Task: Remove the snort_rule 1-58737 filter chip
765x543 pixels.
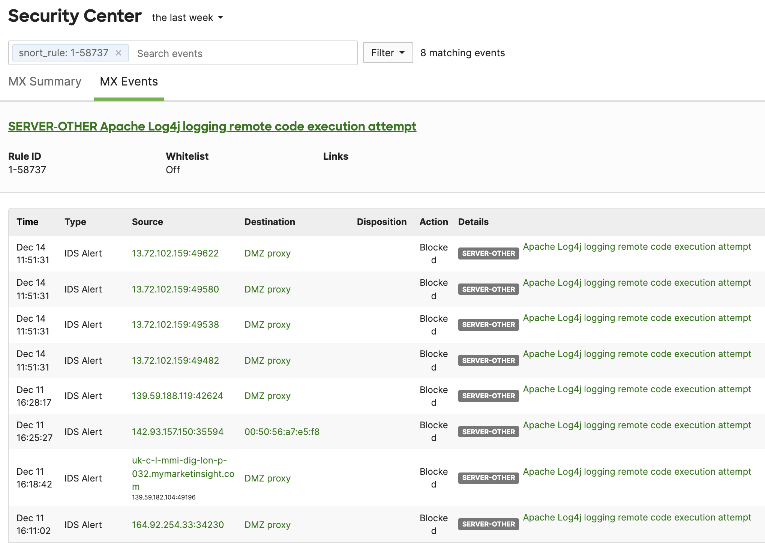Action: (119, 52)
